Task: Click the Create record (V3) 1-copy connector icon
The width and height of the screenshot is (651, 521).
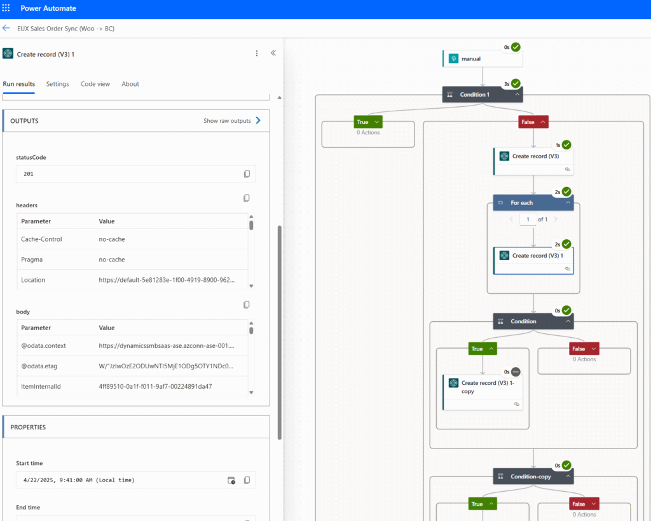Action: pos(453,383)
